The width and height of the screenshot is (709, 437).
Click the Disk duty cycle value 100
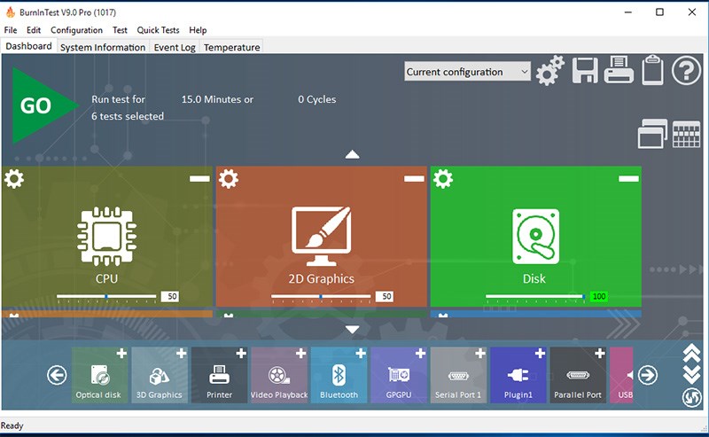pos(599,297)
